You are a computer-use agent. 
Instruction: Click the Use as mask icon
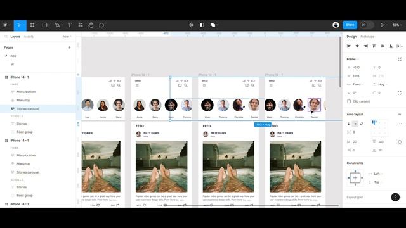coord(202,25)
